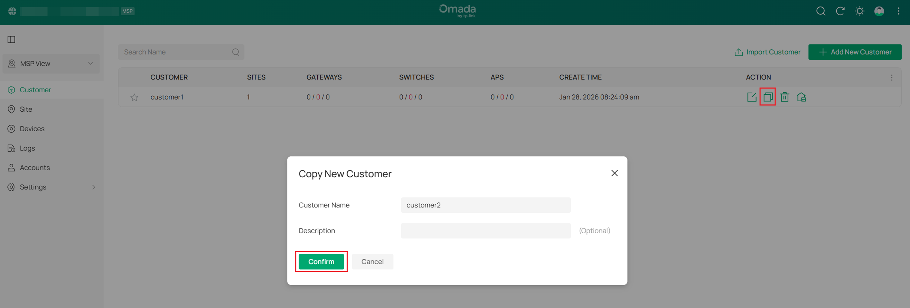Viewport: 910px width, 308px height.
Task: Toggle the light/dark theme sun icon
Action: (860, 11)
